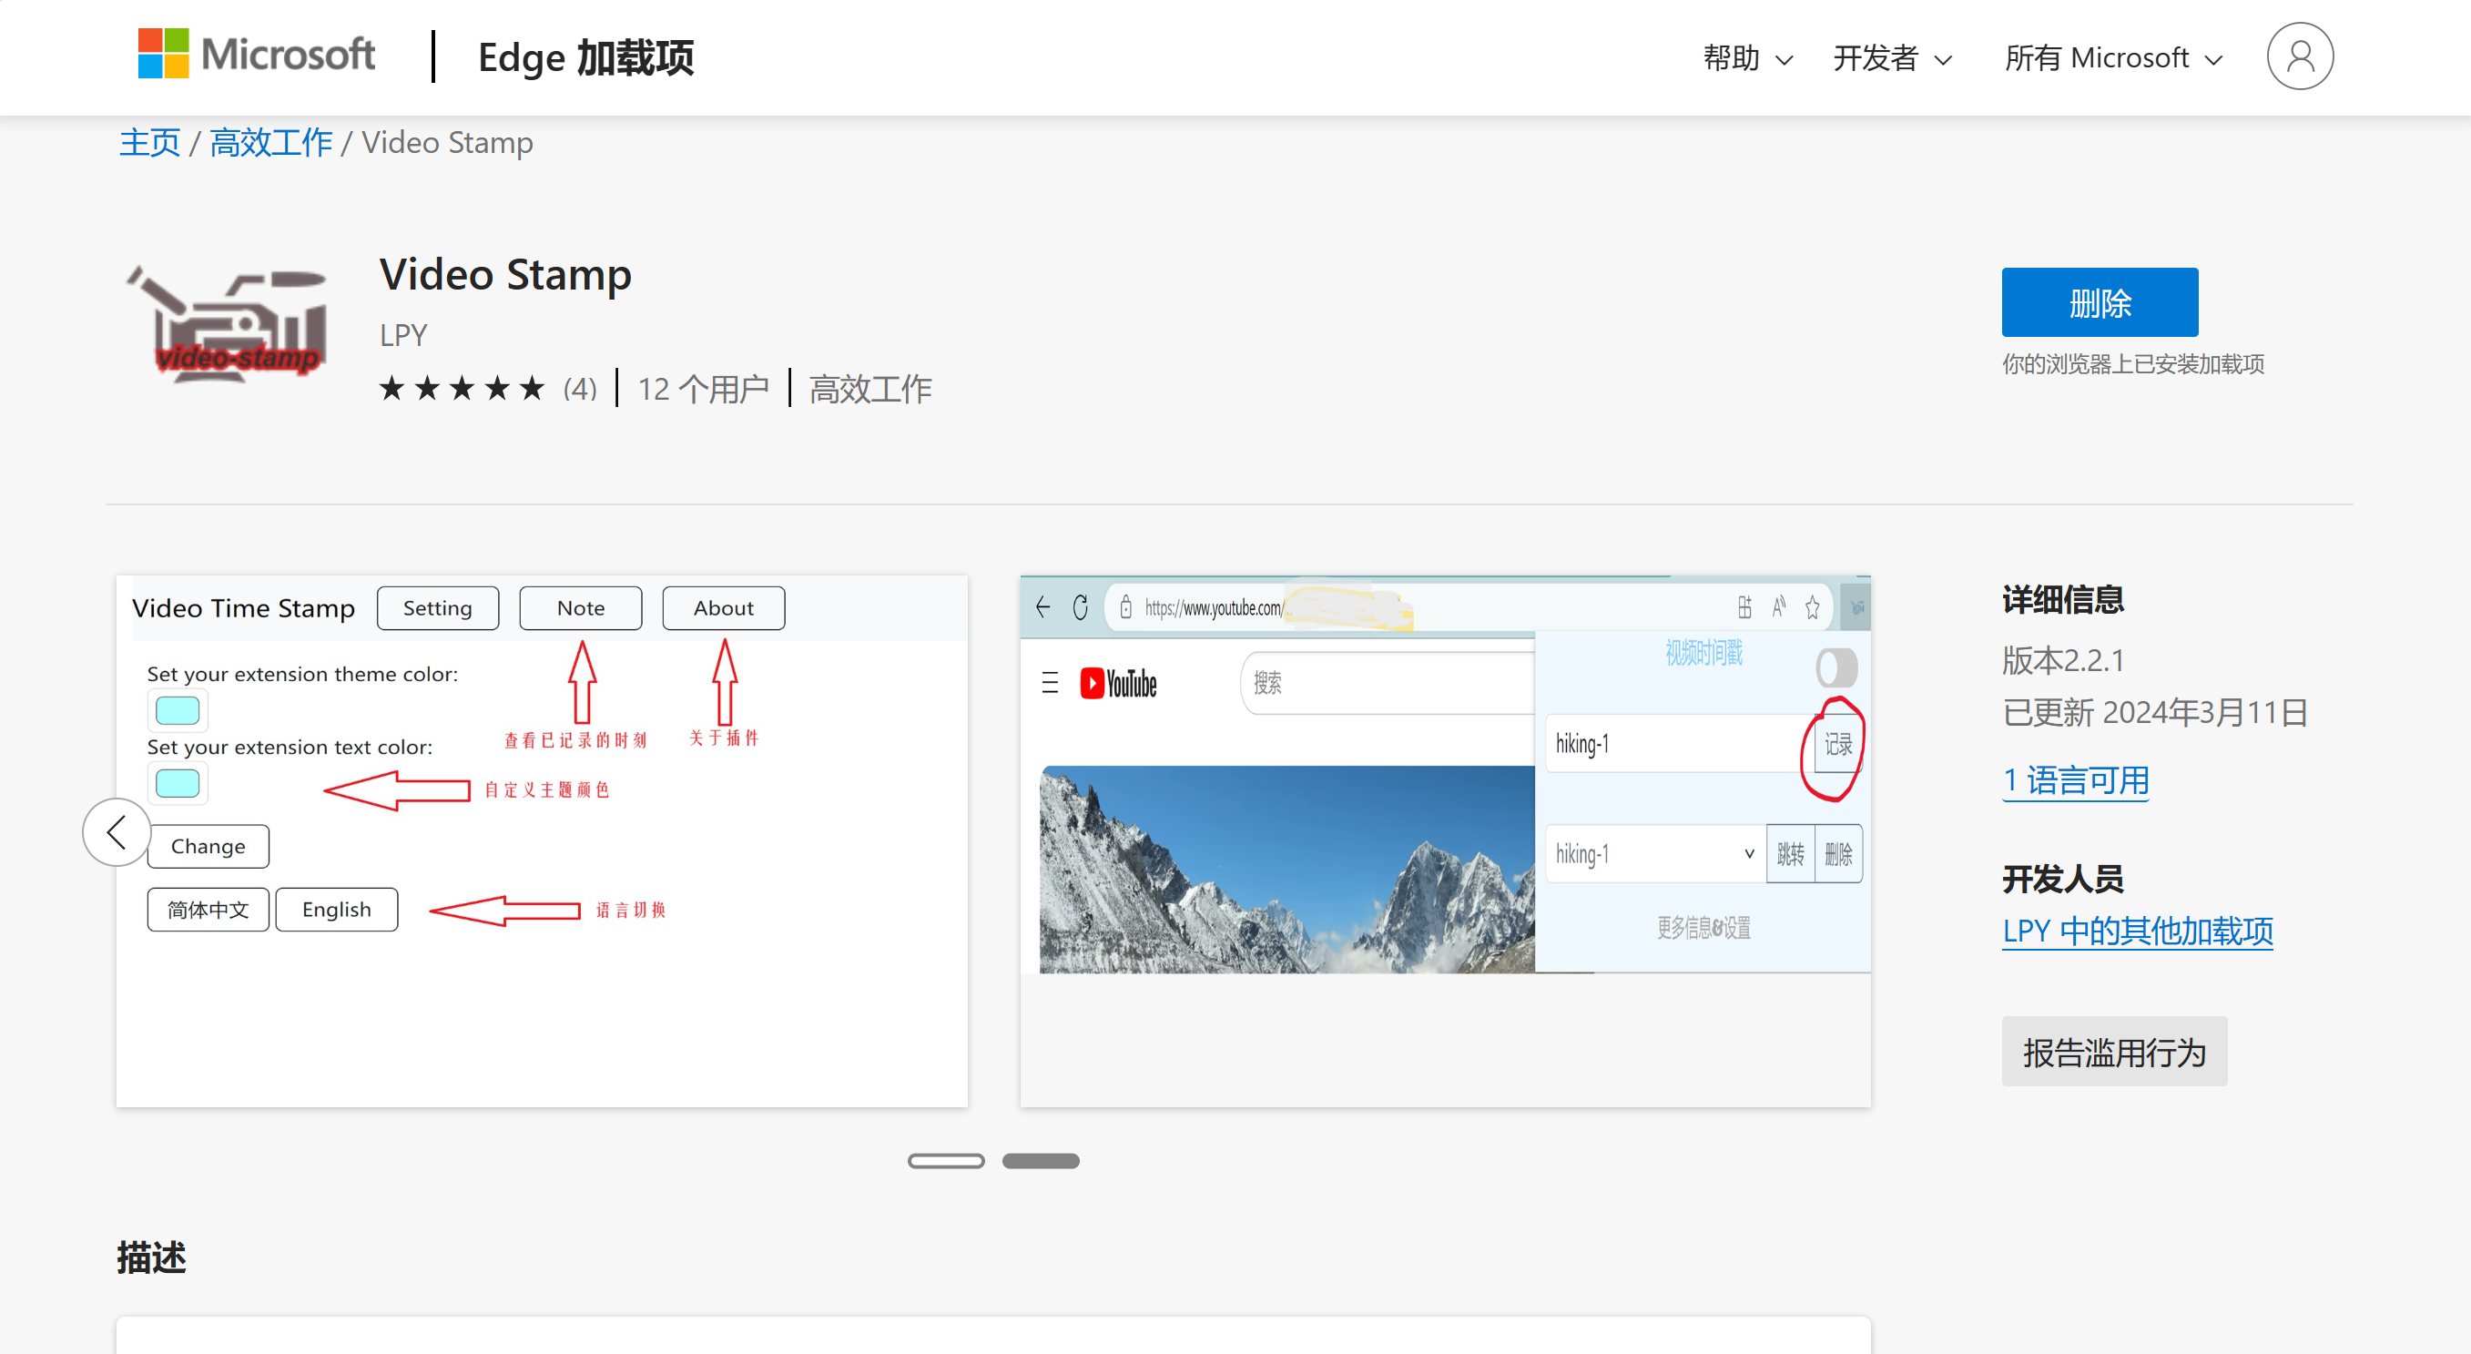The height and width of the screenshot is (1354, 2471).
Task: Click the browser refresh icon in the screenshot
Action: tap(1080, 607)
